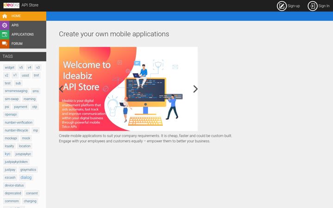
Task: Pick the psi tag
Action: pyautogui.click(x=7, y=107)
